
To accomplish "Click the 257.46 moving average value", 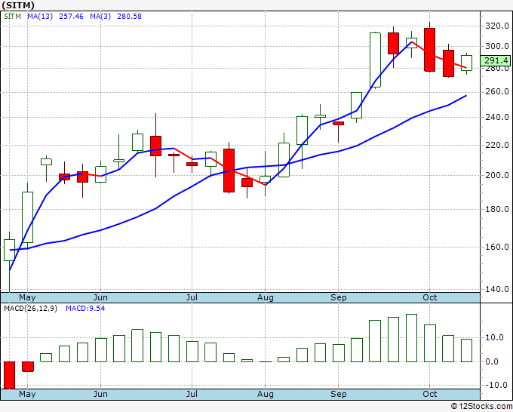I will 71,17.
